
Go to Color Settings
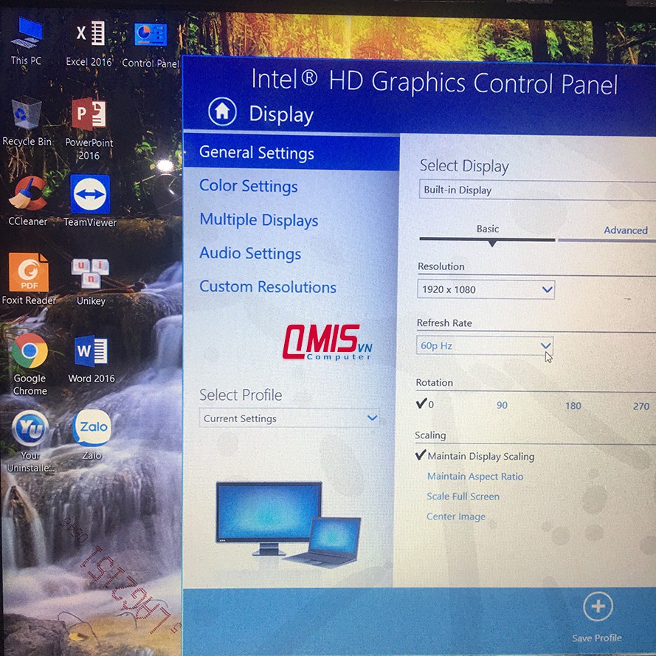[248, 186]
